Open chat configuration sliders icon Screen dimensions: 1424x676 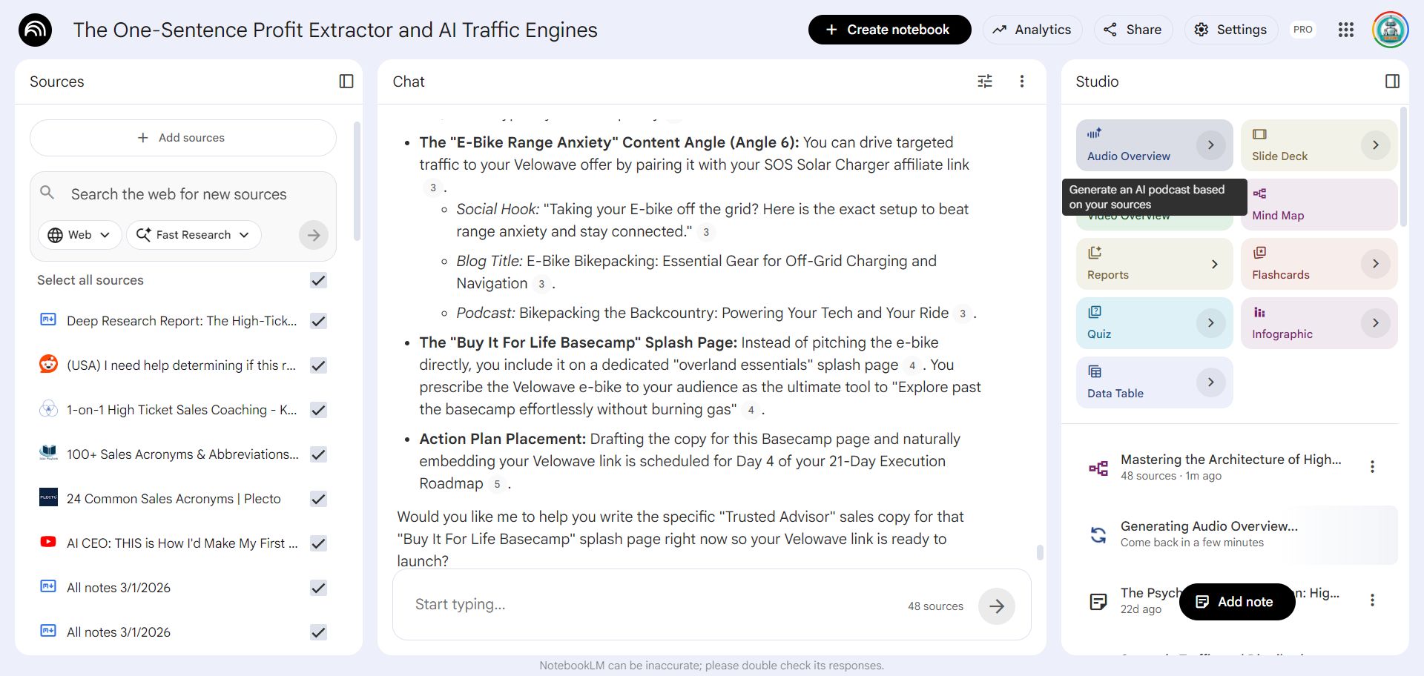pos(985,82)
